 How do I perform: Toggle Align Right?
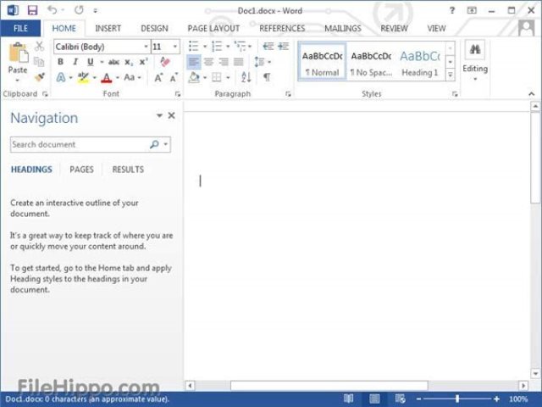pyautogui.click(x=224, y=62)
